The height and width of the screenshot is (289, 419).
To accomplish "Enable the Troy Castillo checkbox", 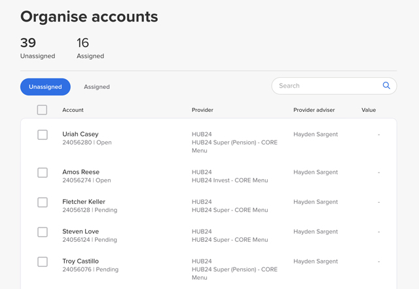I will (43, 262).
